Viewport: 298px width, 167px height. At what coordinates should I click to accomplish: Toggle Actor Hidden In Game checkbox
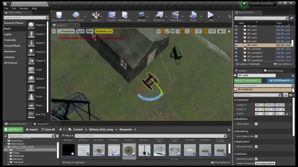pyautogui.click(x=256, y=136)
